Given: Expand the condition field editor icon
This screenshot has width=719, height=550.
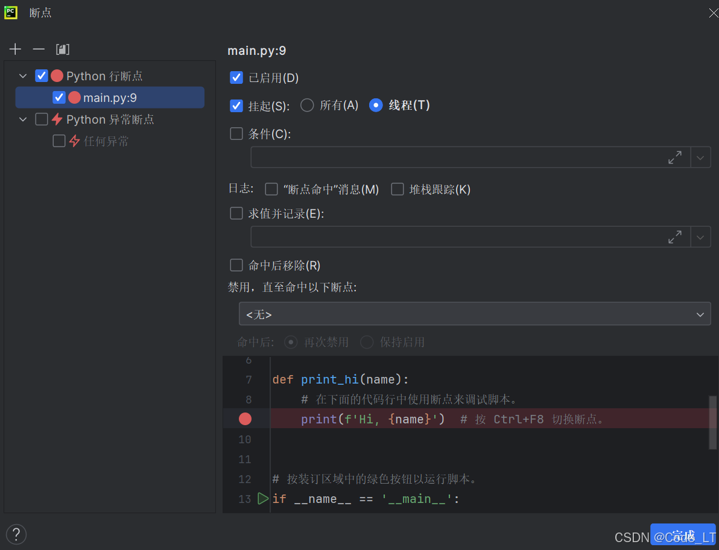Looking at the screenshot, I should (x=675, y=157).
